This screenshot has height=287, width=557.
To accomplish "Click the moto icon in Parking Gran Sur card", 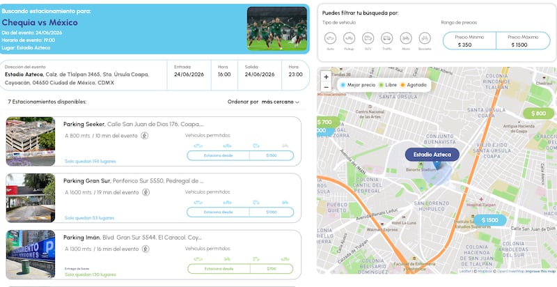I will [x=285, y=203].
